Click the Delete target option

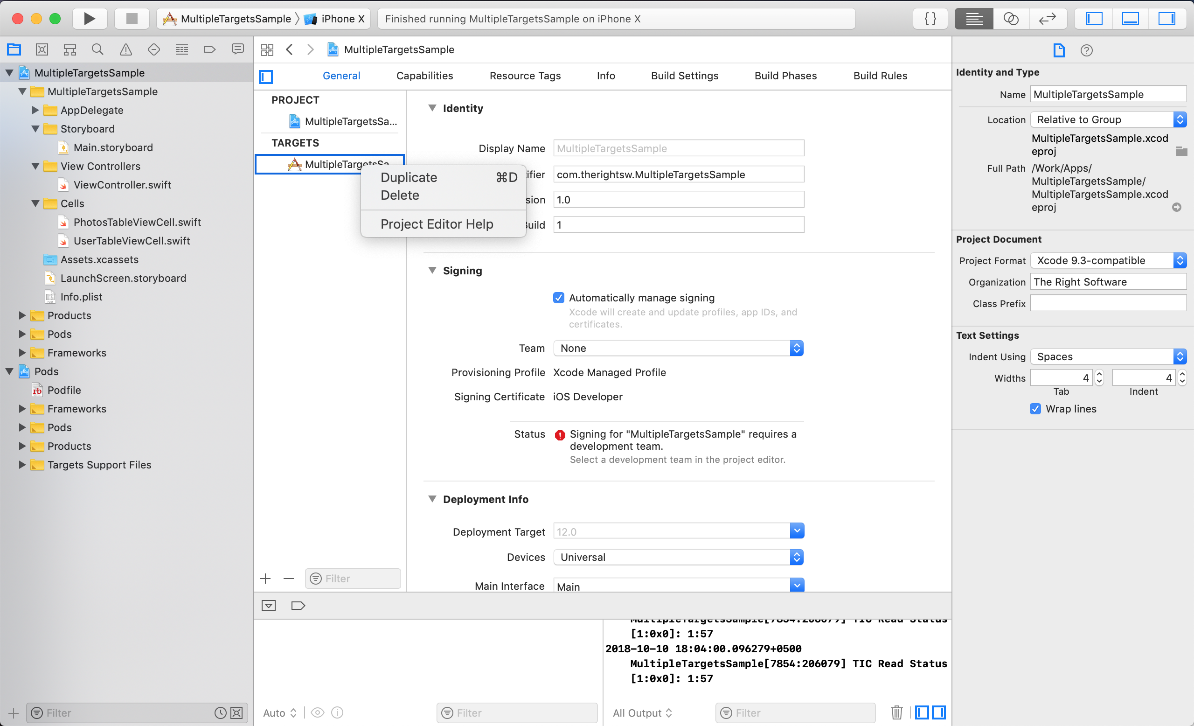(x=399, y=195)
